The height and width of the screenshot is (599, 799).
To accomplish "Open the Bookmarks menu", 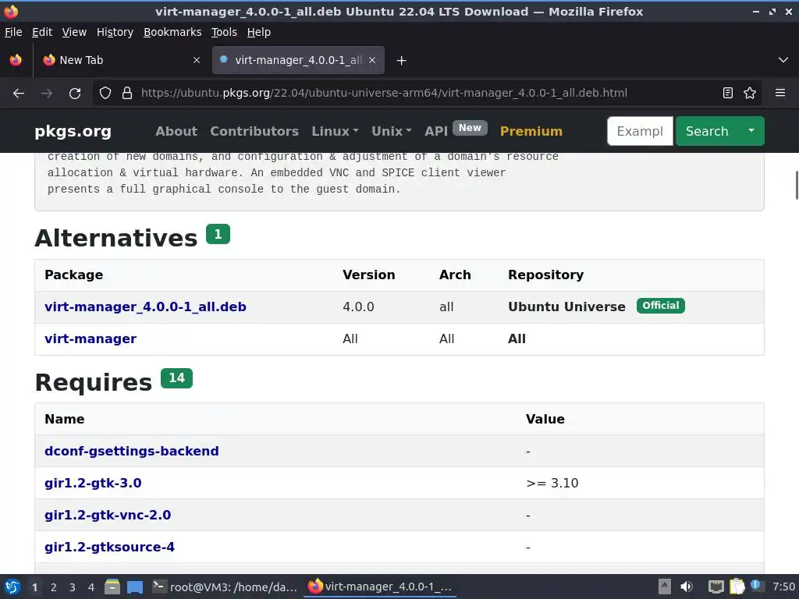I will [x=172, y=32].
